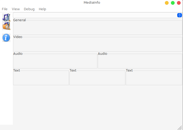Click the Open Folder icon with magnifier
The height and width of the screenshot is (130, 183).
click(x=6, y=26)
